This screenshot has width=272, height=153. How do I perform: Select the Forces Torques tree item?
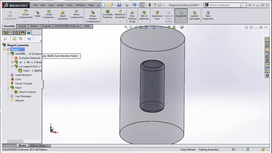(x=22, y=83)
